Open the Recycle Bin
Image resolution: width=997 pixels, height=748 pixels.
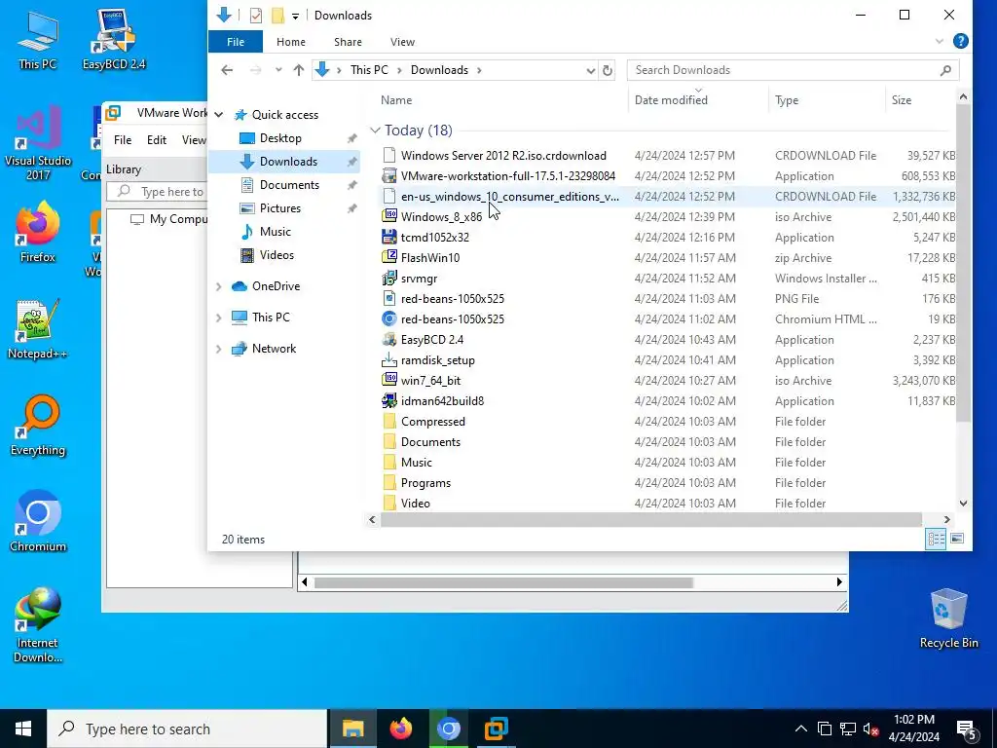point(948,618)
